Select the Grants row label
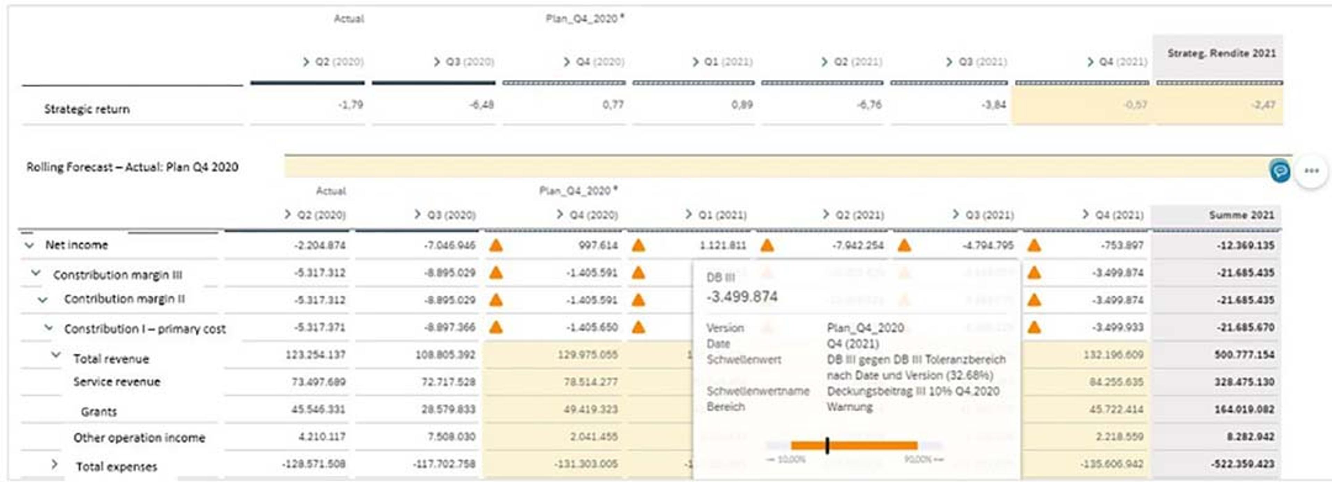Screen dimensions: 1332x482 pyautogui.click(x=99, y=412)
